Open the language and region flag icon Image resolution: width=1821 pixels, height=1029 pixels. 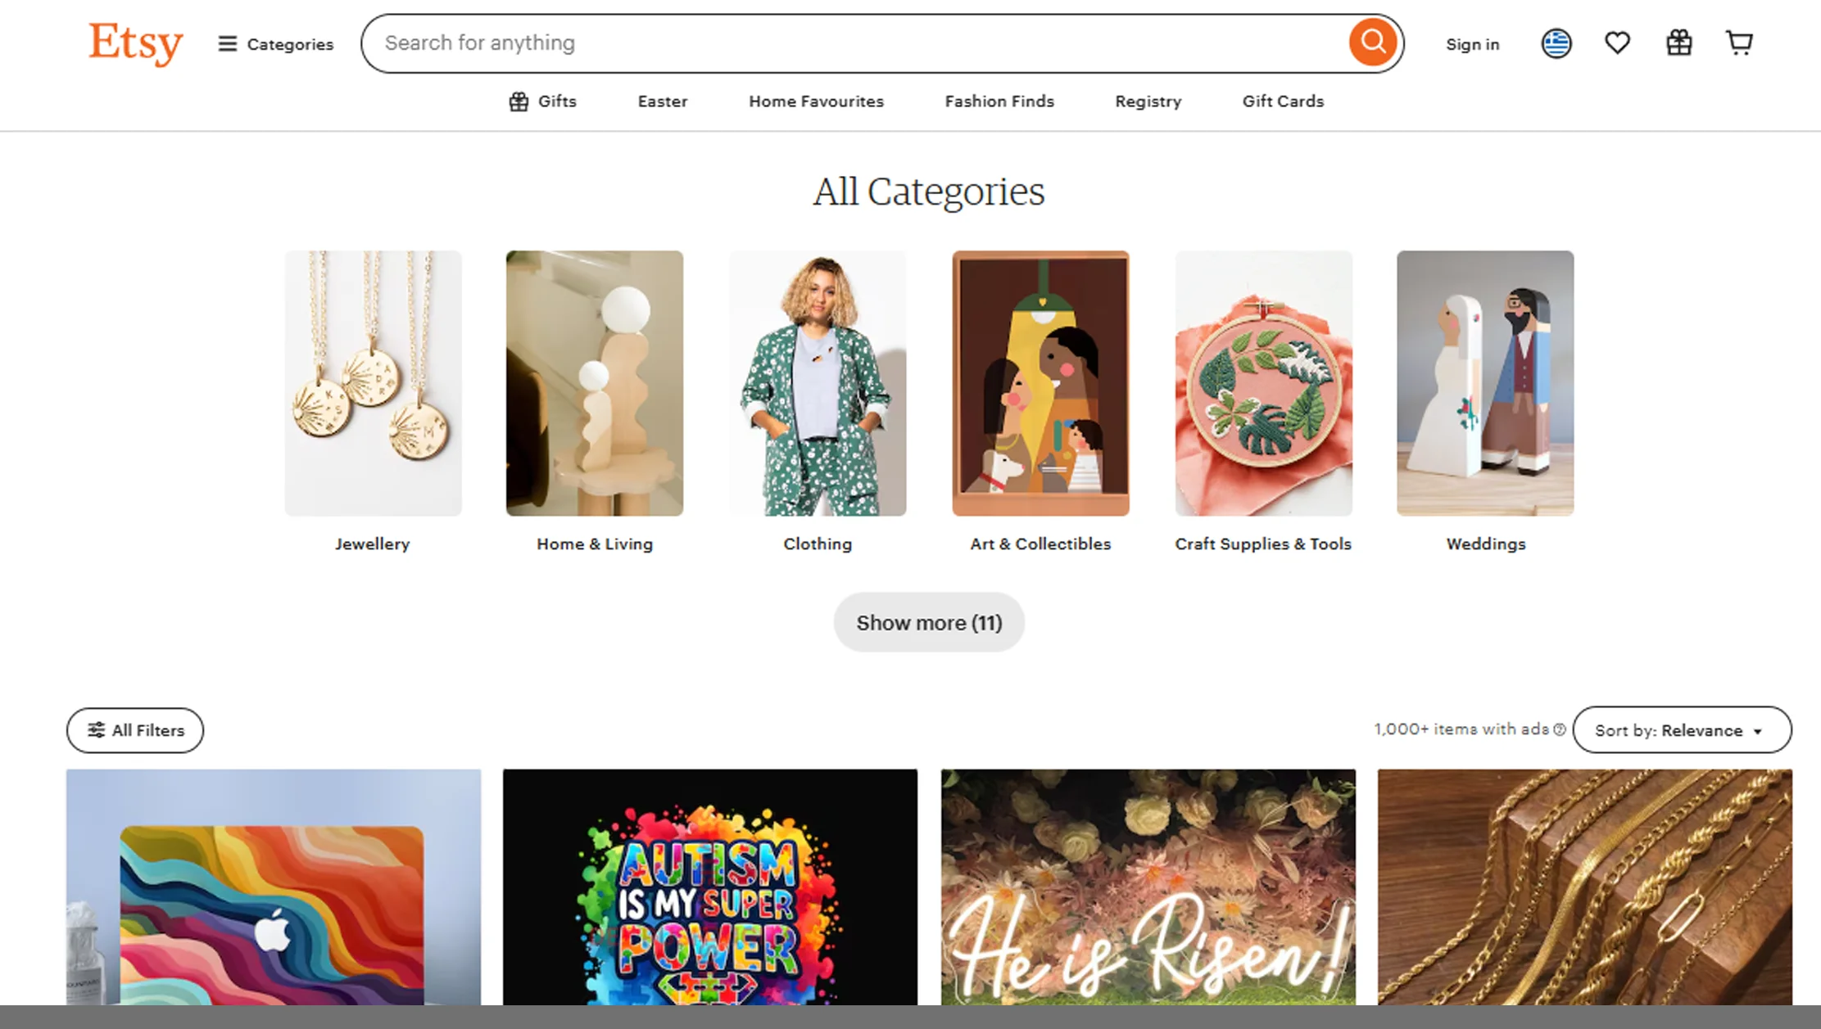pos(1555,43)
